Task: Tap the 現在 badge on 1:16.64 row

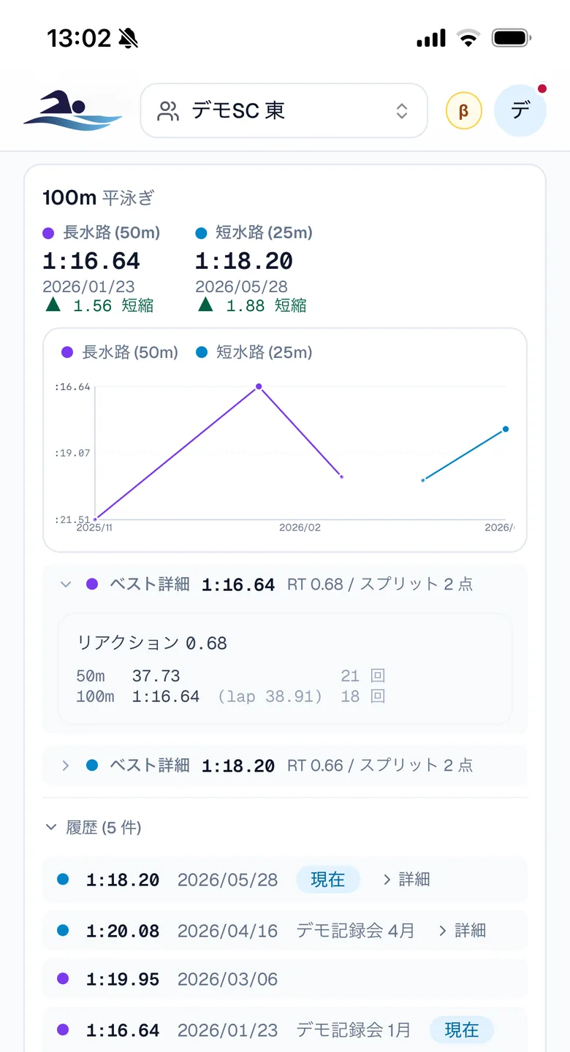Action: click(462, 1030)
